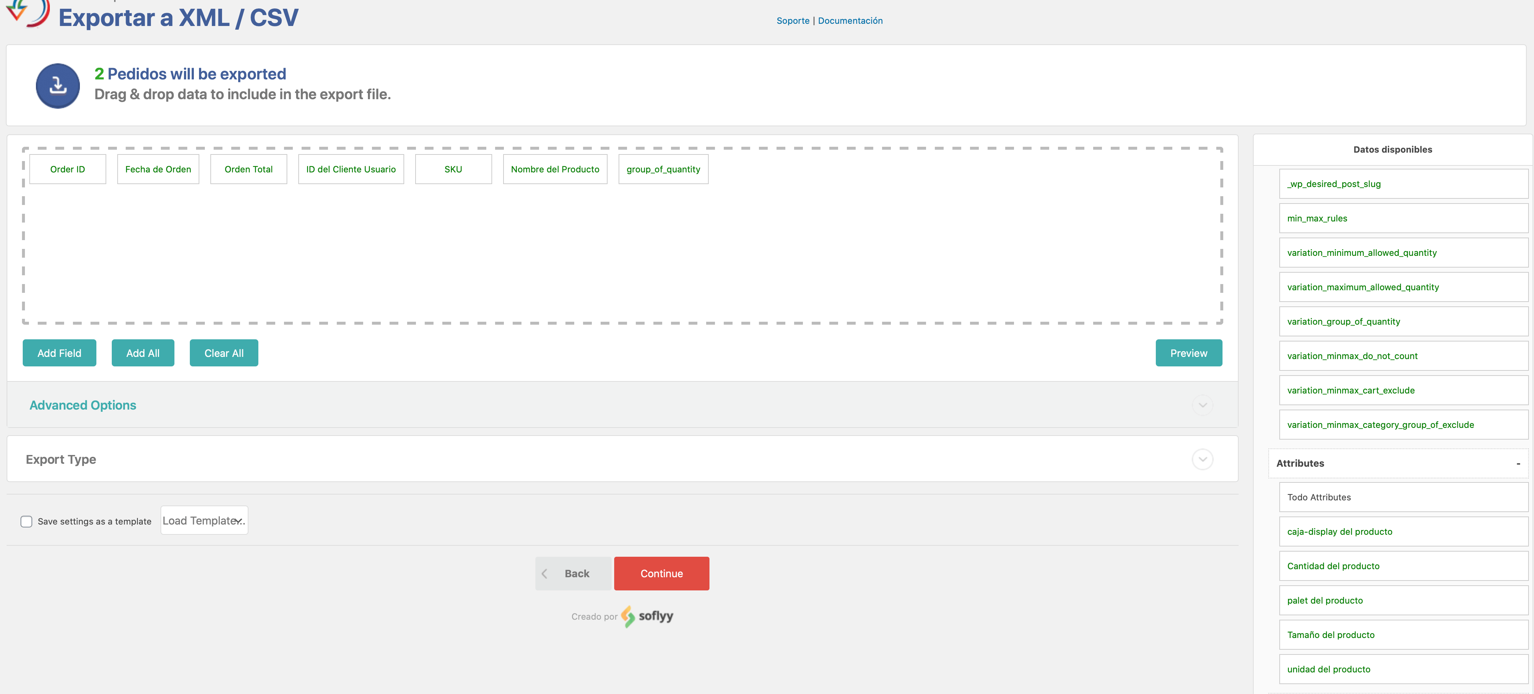
Task: Go Back to the previous step
Action: 573,573
